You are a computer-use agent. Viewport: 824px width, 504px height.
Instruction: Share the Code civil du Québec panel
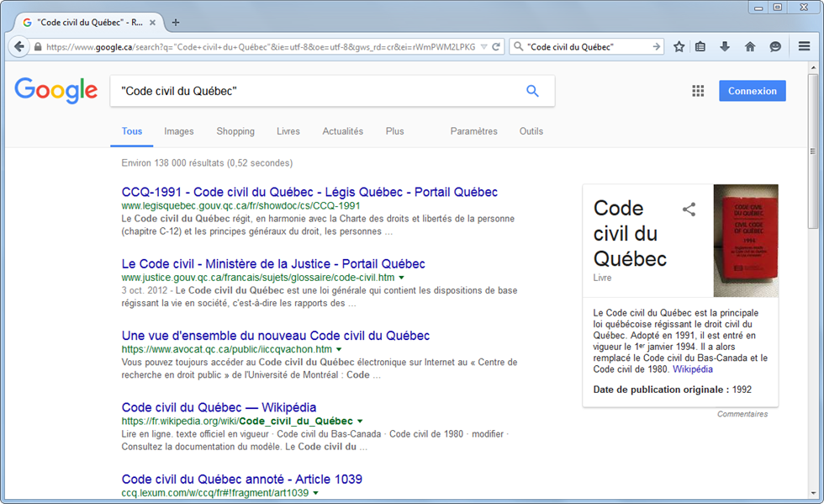[689, 210]
